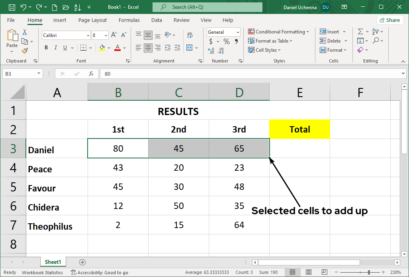Viewport: 409px width, 277px height.
Task: Open the Font Size dropdown
Action: pyautogui.click(x=105, y=35)
